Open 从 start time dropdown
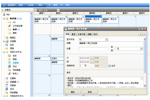The height and width of the screenshot is (100, 150). point(106,58)
